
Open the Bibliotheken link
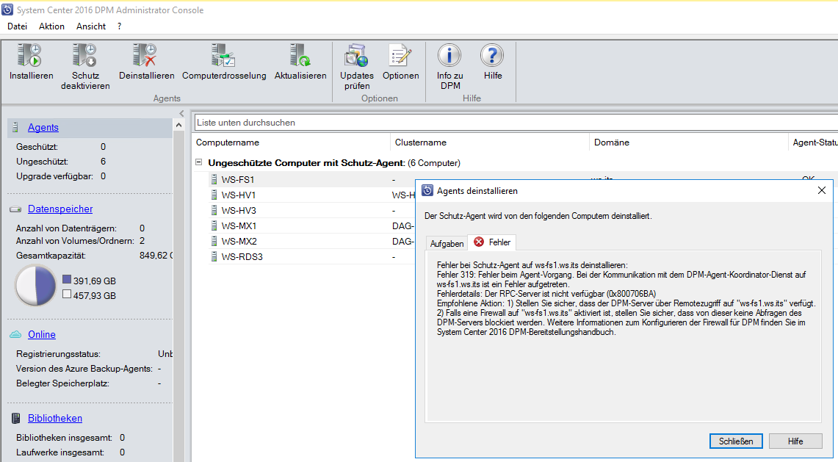coord(55,418)
